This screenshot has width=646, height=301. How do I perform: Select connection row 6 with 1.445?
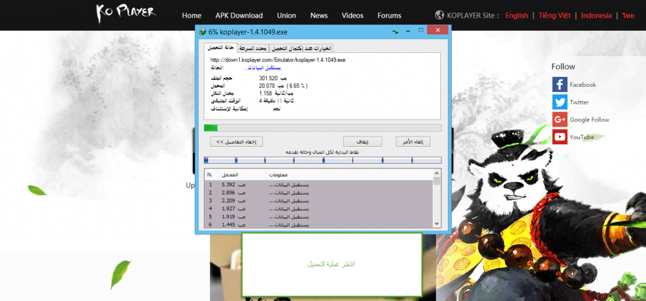click(x=319, y=225)
